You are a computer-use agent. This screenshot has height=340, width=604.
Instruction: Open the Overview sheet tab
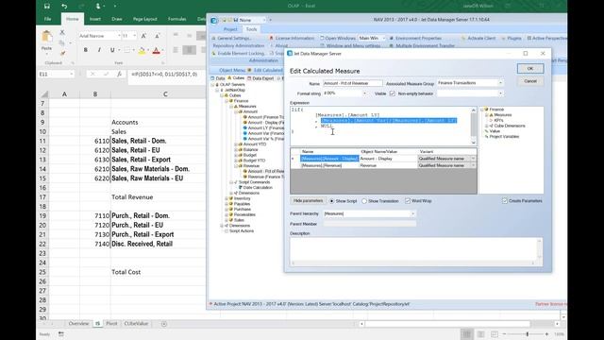[x=78, y=324]
